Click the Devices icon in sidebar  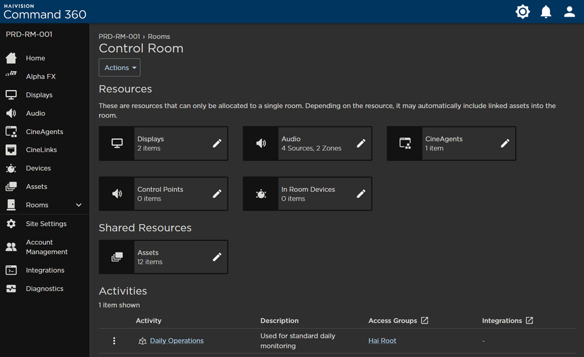pos(11,168)
